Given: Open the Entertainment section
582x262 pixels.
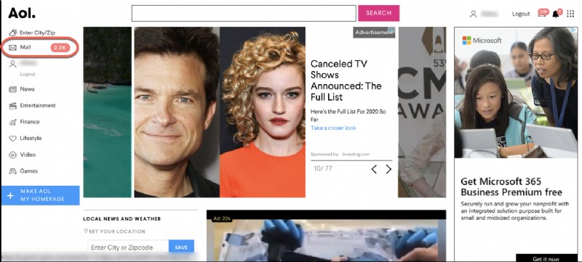Looking at the screenshot, I should 38,105.
